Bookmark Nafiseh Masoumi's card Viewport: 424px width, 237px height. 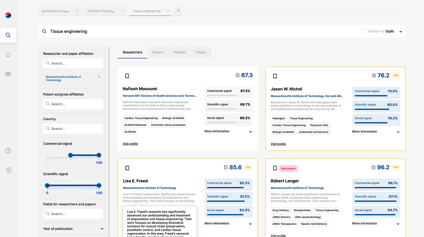(127, 76)
